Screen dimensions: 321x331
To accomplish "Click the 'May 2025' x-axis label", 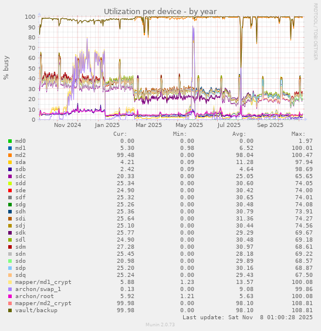I will point(189,125).
